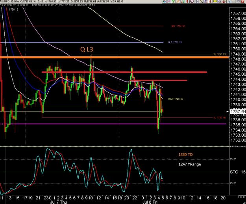Click the YL 1736.46 level label
The height and width of the screenshot is (204, 246).
(x=220, y=118)
